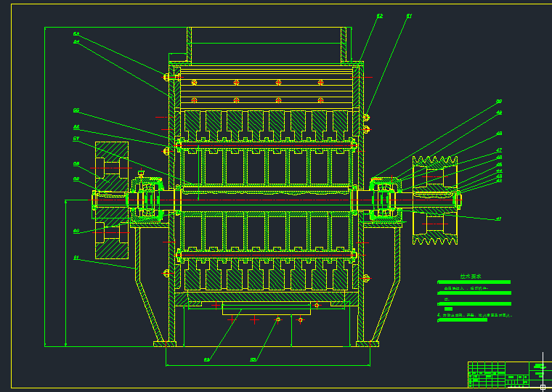The height and width of the screenshot is (392, 552).
Task: Select the title block table
Action: (510, 375)
